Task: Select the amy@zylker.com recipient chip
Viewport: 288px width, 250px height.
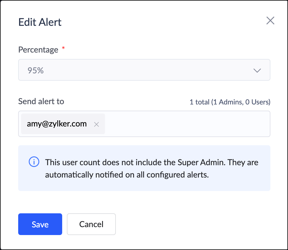Action: (57, 124)
